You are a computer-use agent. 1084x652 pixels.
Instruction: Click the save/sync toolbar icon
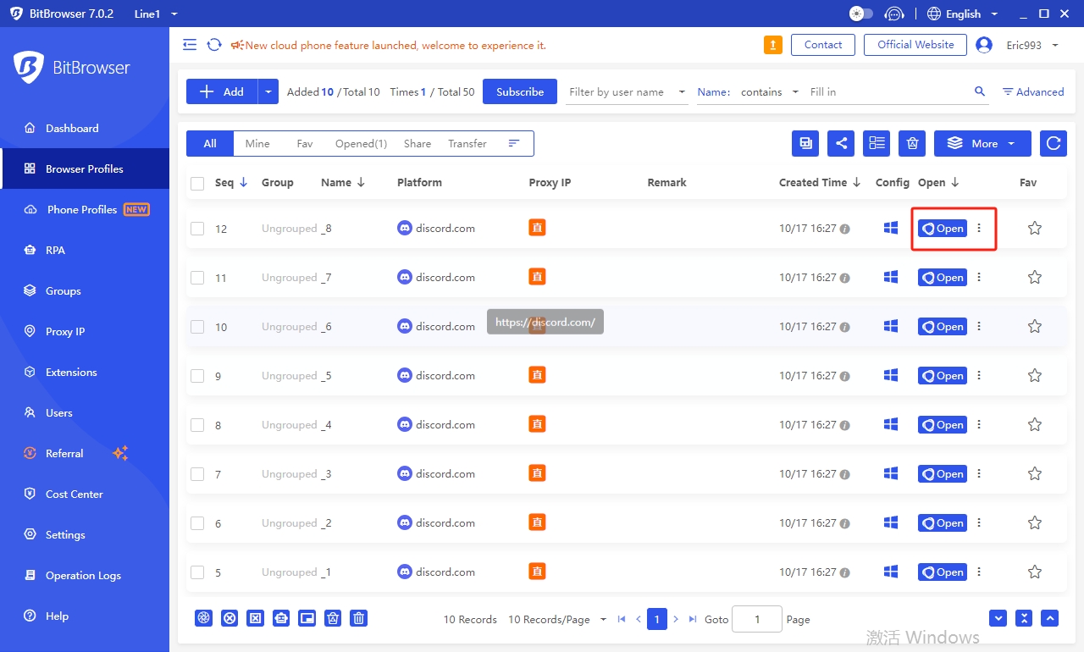[x=805, y=144]
